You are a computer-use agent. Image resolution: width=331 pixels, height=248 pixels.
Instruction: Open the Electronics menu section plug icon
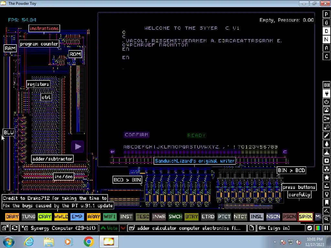click(326, 93)
